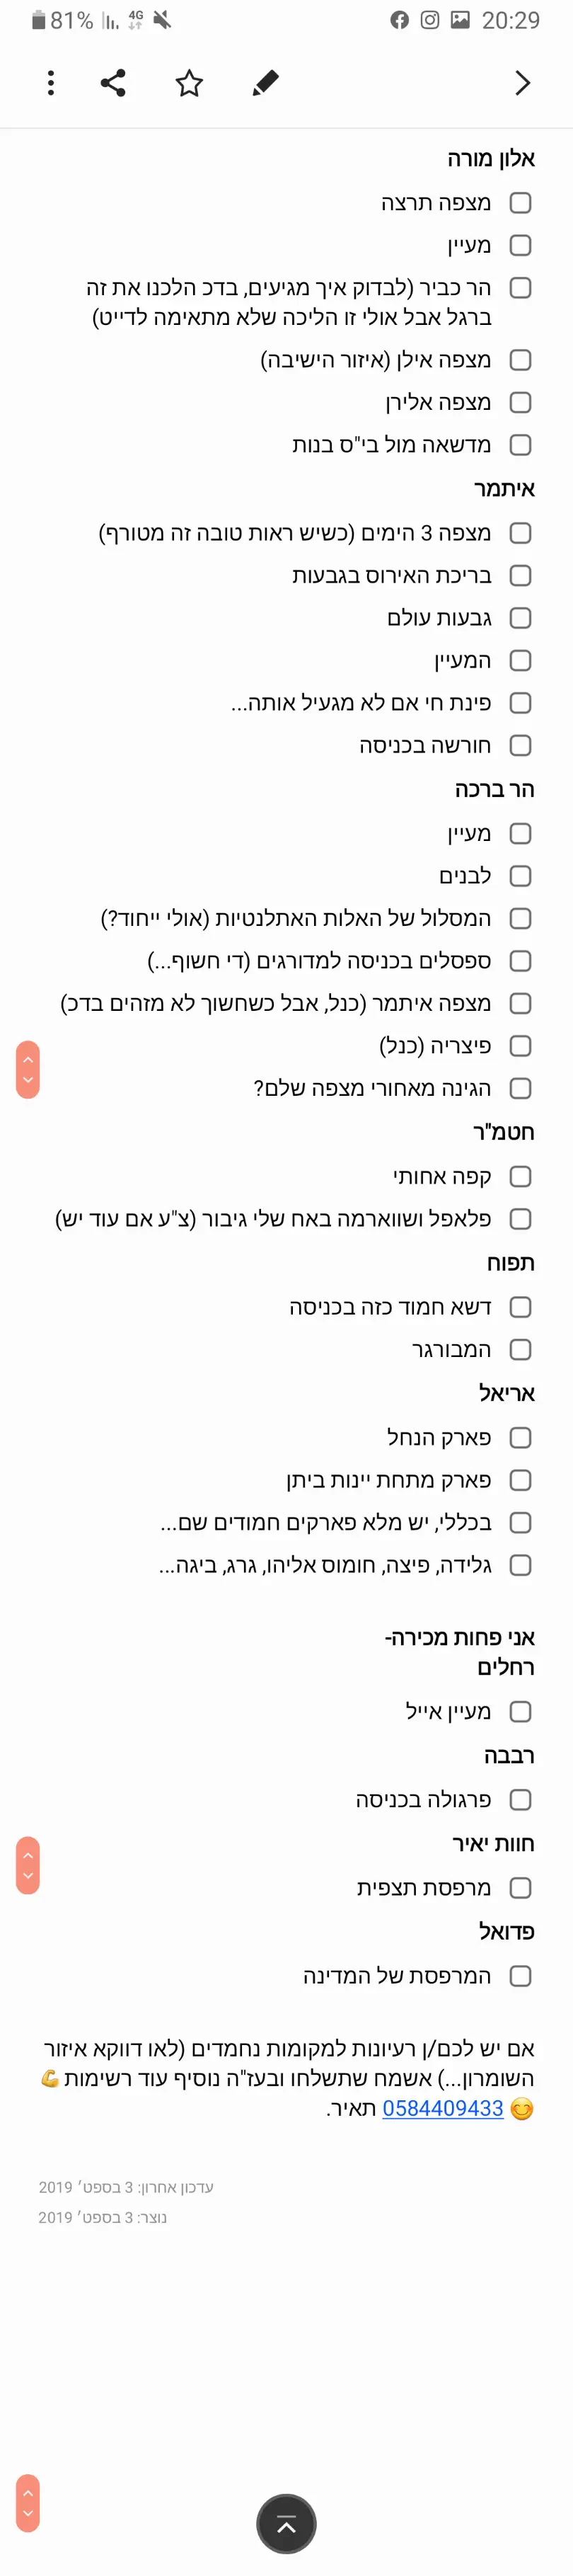Check the מצפה תרצה checkbox
Screen dimensions: 573x2576
[x=520, y=203]
